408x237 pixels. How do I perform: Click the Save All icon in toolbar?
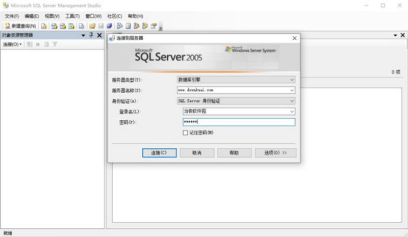pos(109,26)
